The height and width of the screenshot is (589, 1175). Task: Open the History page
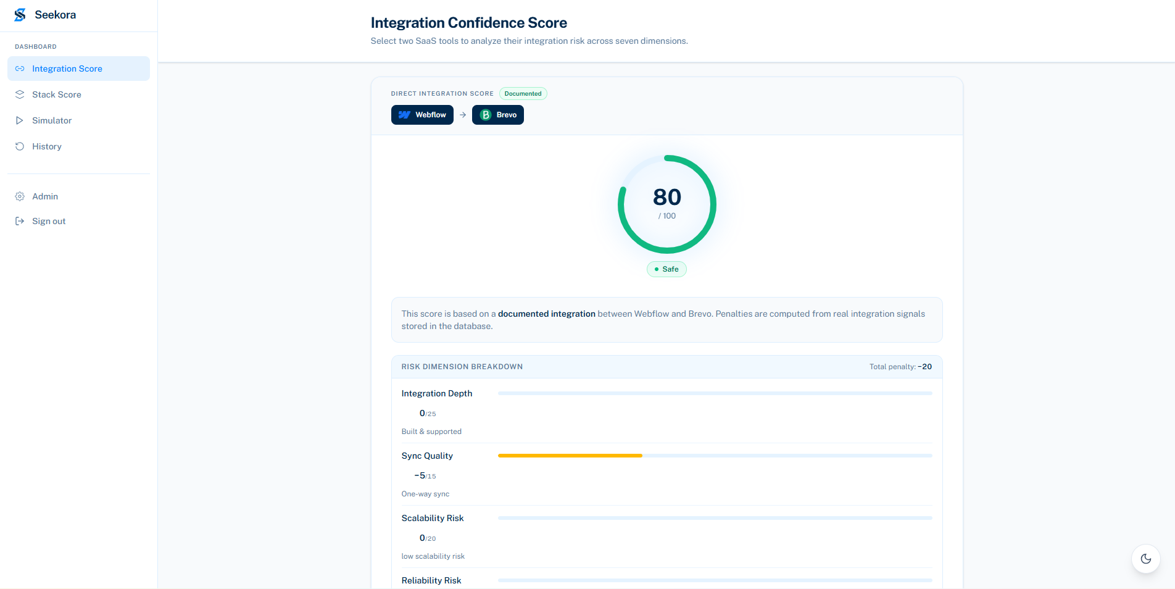78,146
